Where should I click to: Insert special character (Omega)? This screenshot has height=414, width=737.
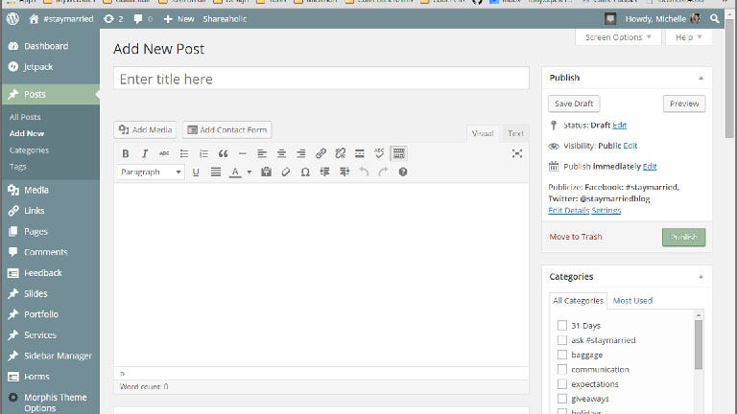click(x=305, y=172)
